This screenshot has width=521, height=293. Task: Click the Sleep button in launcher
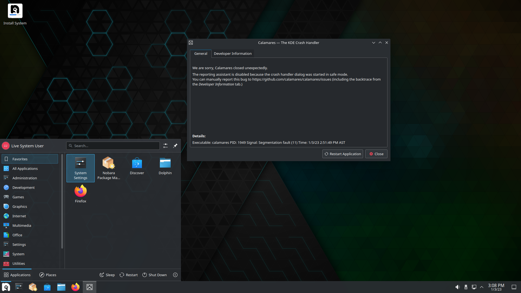point(107,275)
